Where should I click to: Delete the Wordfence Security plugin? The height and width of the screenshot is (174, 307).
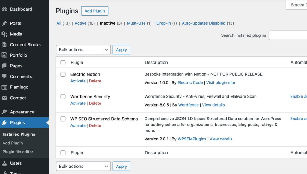tap(95, 103)
